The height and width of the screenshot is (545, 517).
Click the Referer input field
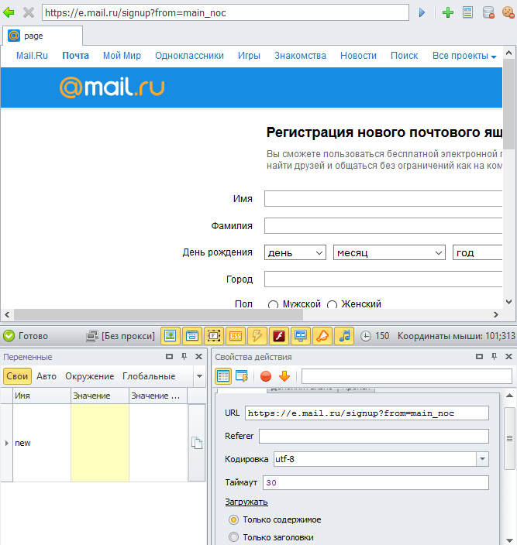coord(374,436)
